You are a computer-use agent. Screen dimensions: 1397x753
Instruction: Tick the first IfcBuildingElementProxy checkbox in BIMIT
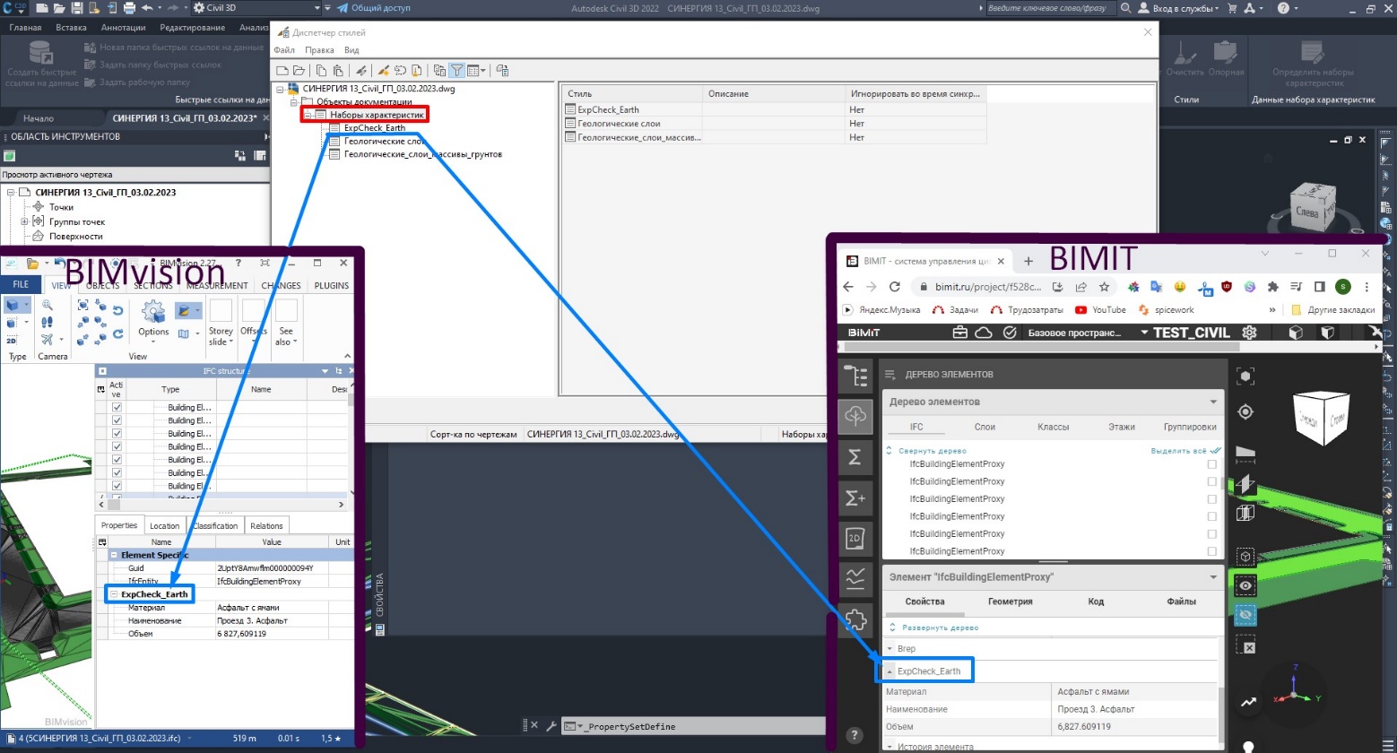1211,464
